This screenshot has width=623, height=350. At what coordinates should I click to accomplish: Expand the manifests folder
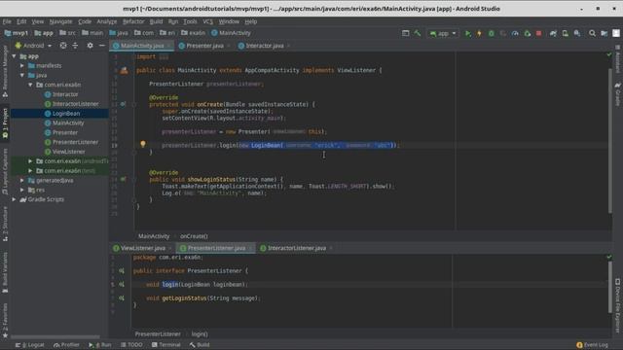coord(22,65)
